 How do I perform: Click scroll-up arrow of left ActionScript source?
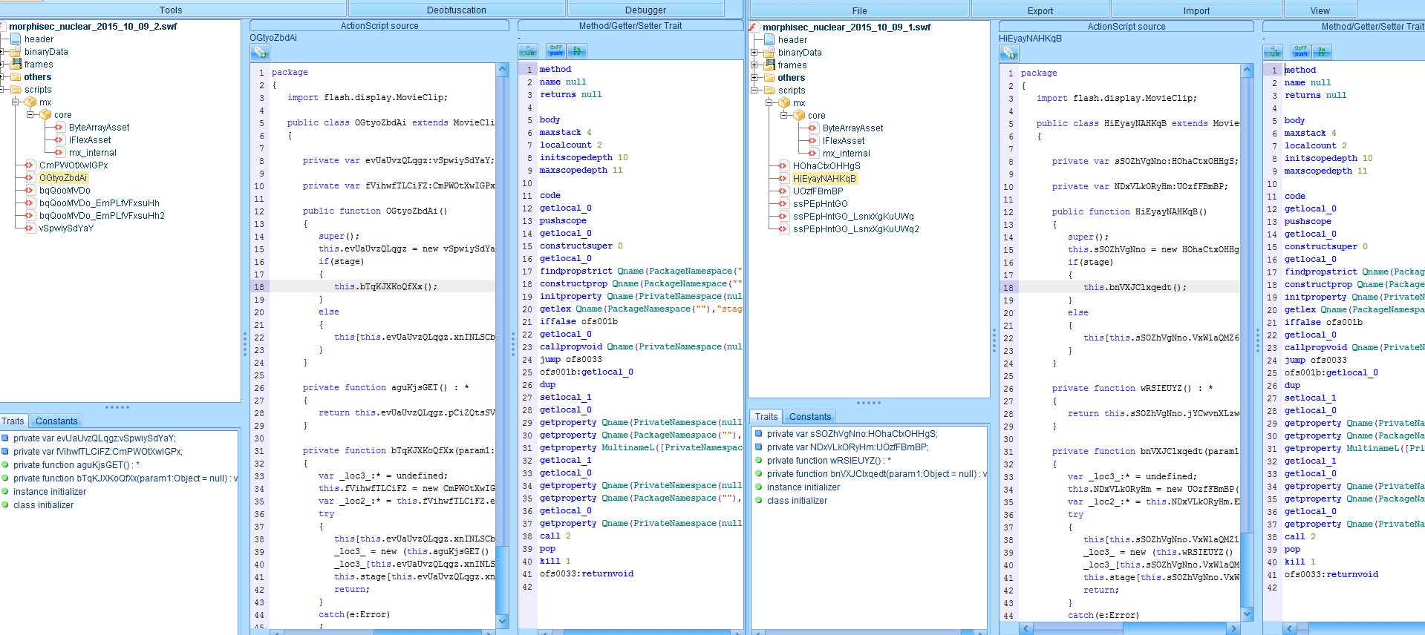tap(503, 69)
